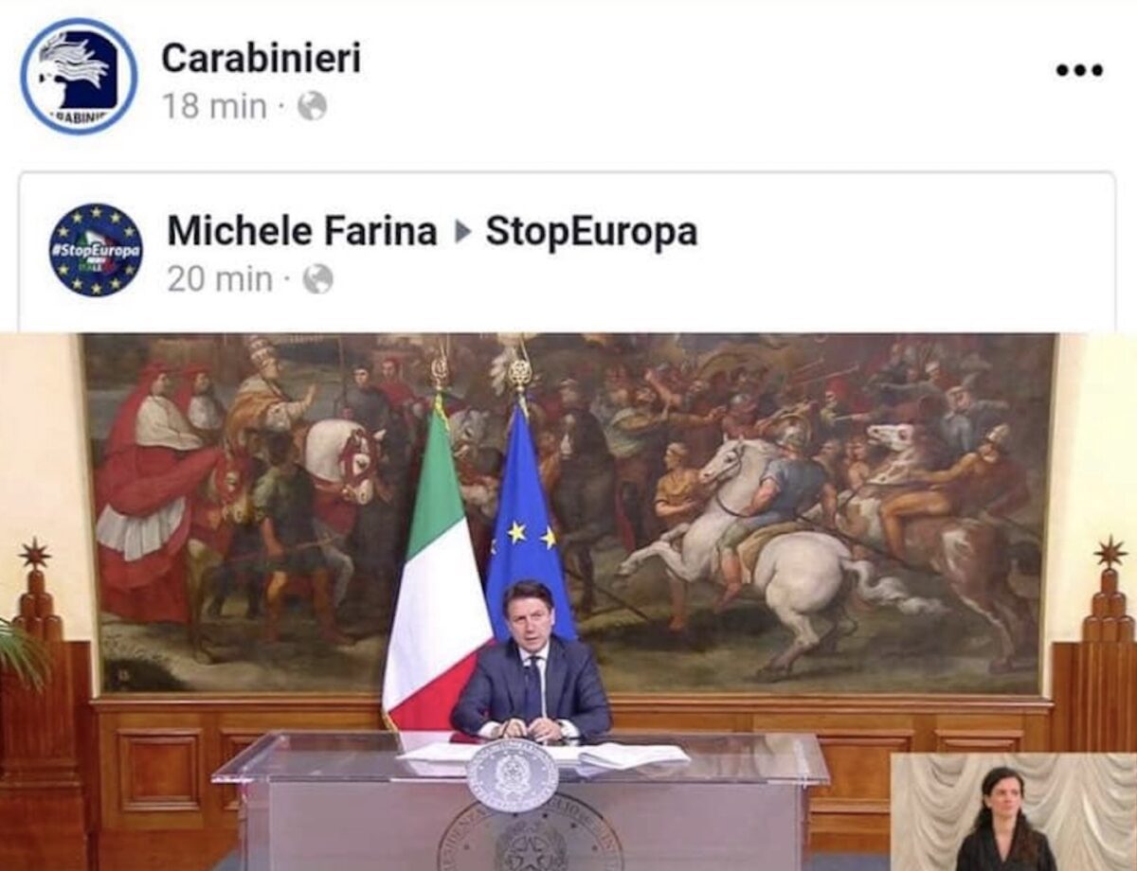This screenshot has width=1137, height=871.
Task: Open the post via the 18 min timestamp
Action: [214, 106]
